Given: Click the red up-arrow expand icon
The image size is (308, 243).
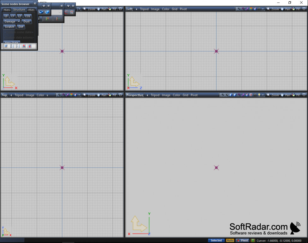Looking at the screenshot, I should point(24,46).
